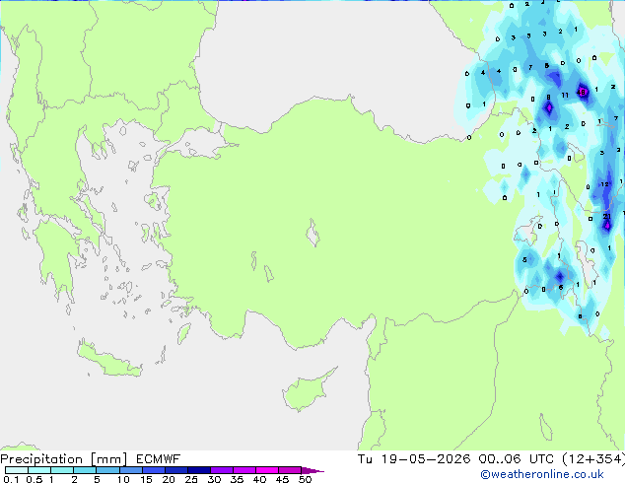Click the '21' precipitation value on map
The width and height of the screenshot is (625, 483).
606,217
